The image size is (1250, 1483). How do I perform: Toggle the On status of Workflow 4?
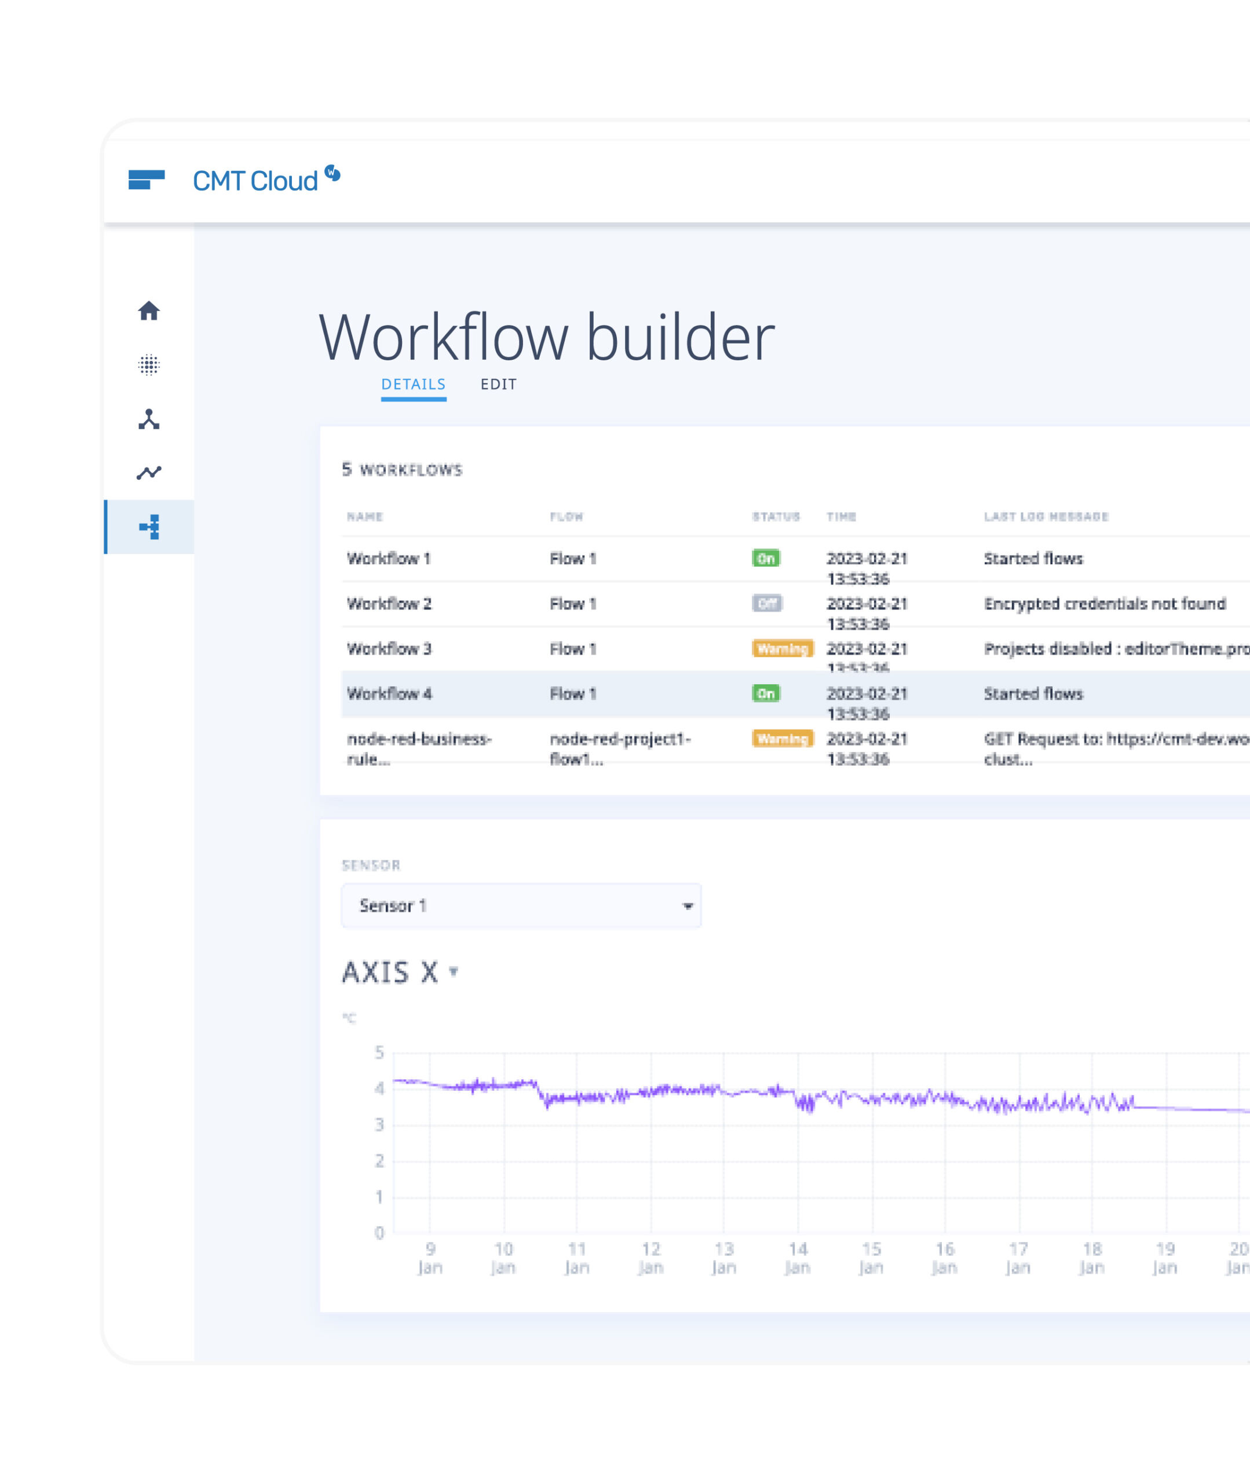tap(766, 693)
